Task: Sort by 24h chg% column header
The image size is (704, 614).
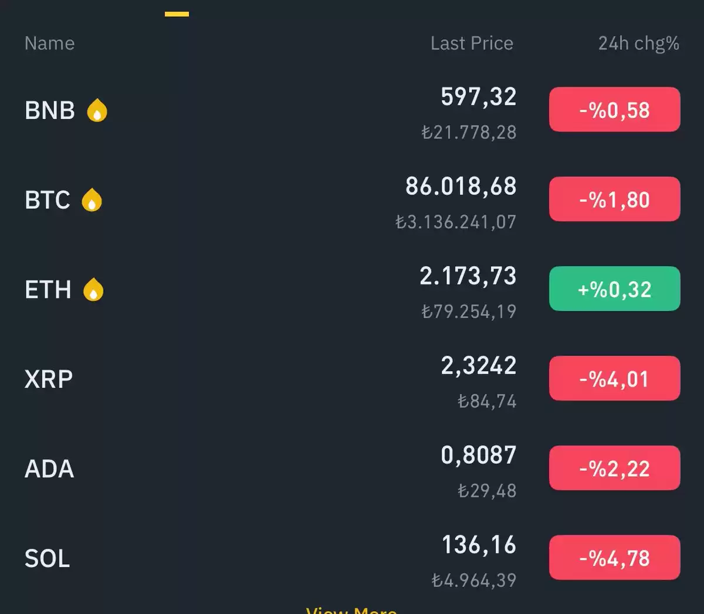Action: click(638, 44)
